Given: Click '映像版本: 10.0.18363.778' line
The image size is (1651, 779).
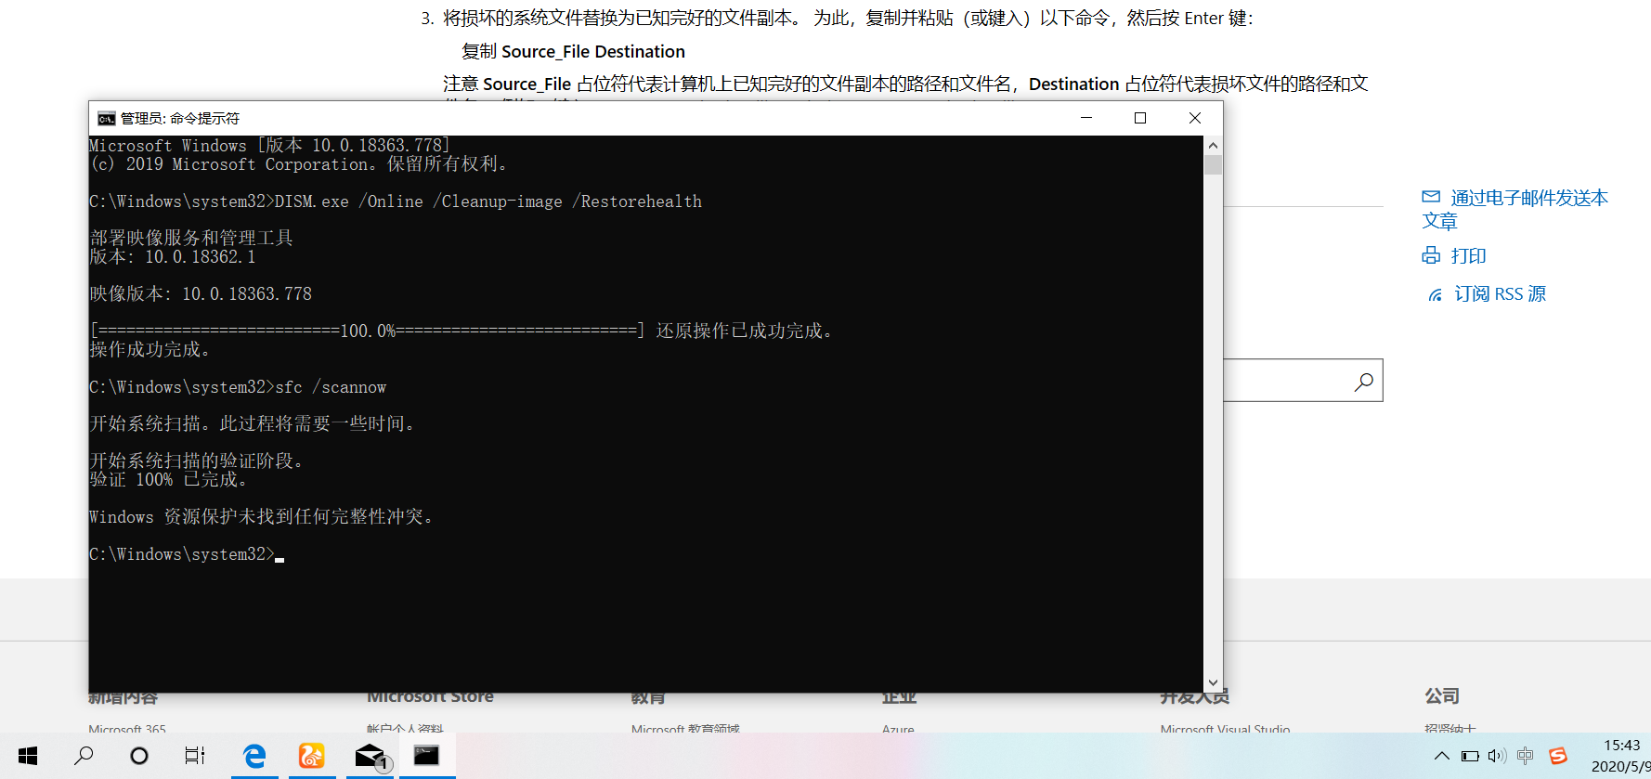Looking at the screenshot, I should [201, 293].
